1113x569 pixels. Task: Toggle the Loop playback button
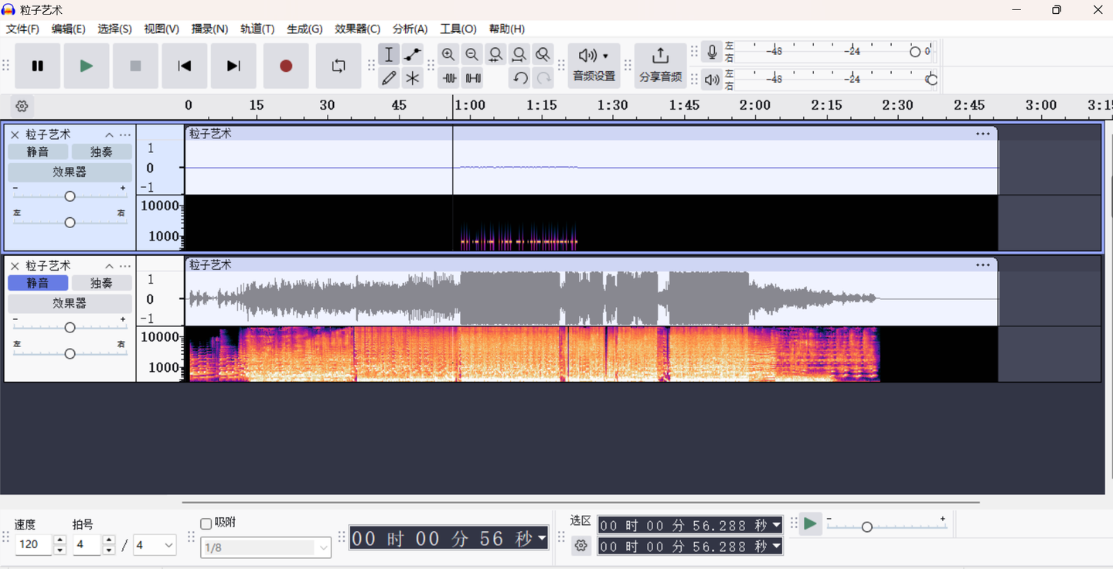click(339, 66)
